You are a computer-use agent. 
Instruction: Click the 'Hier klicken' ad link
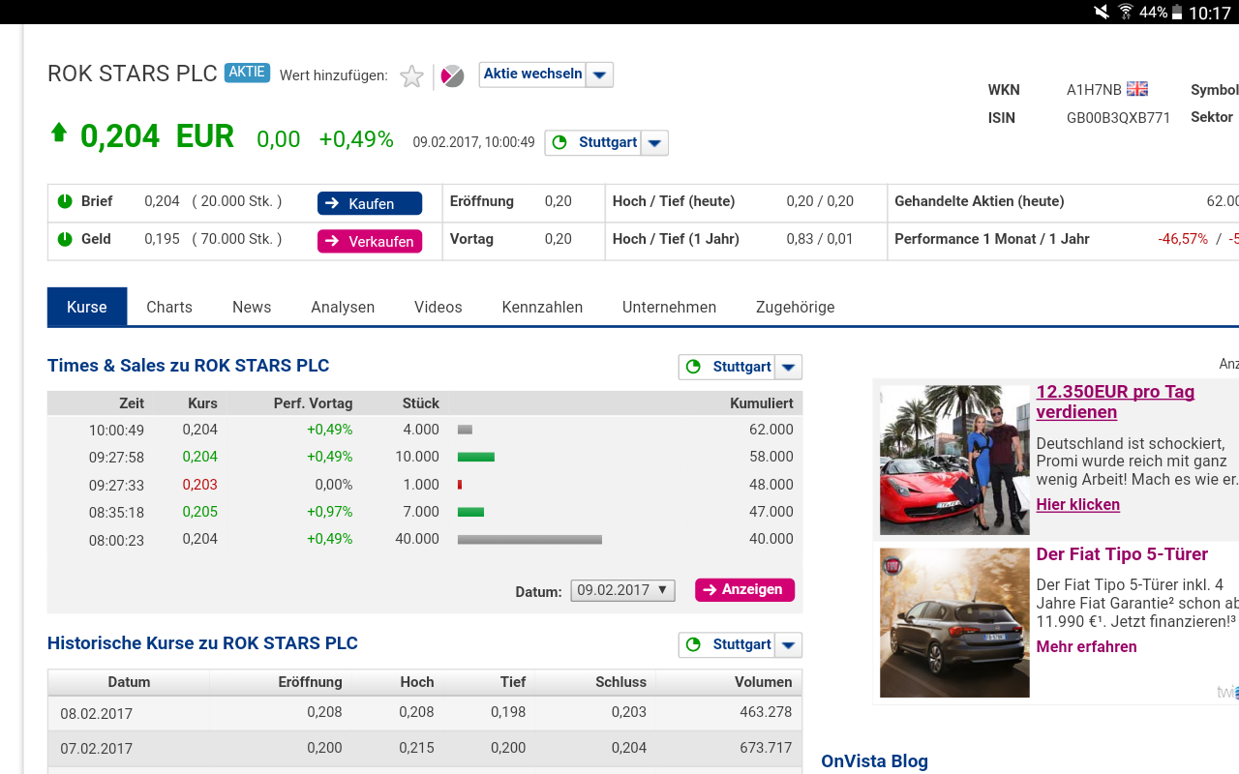[1077, 504]
